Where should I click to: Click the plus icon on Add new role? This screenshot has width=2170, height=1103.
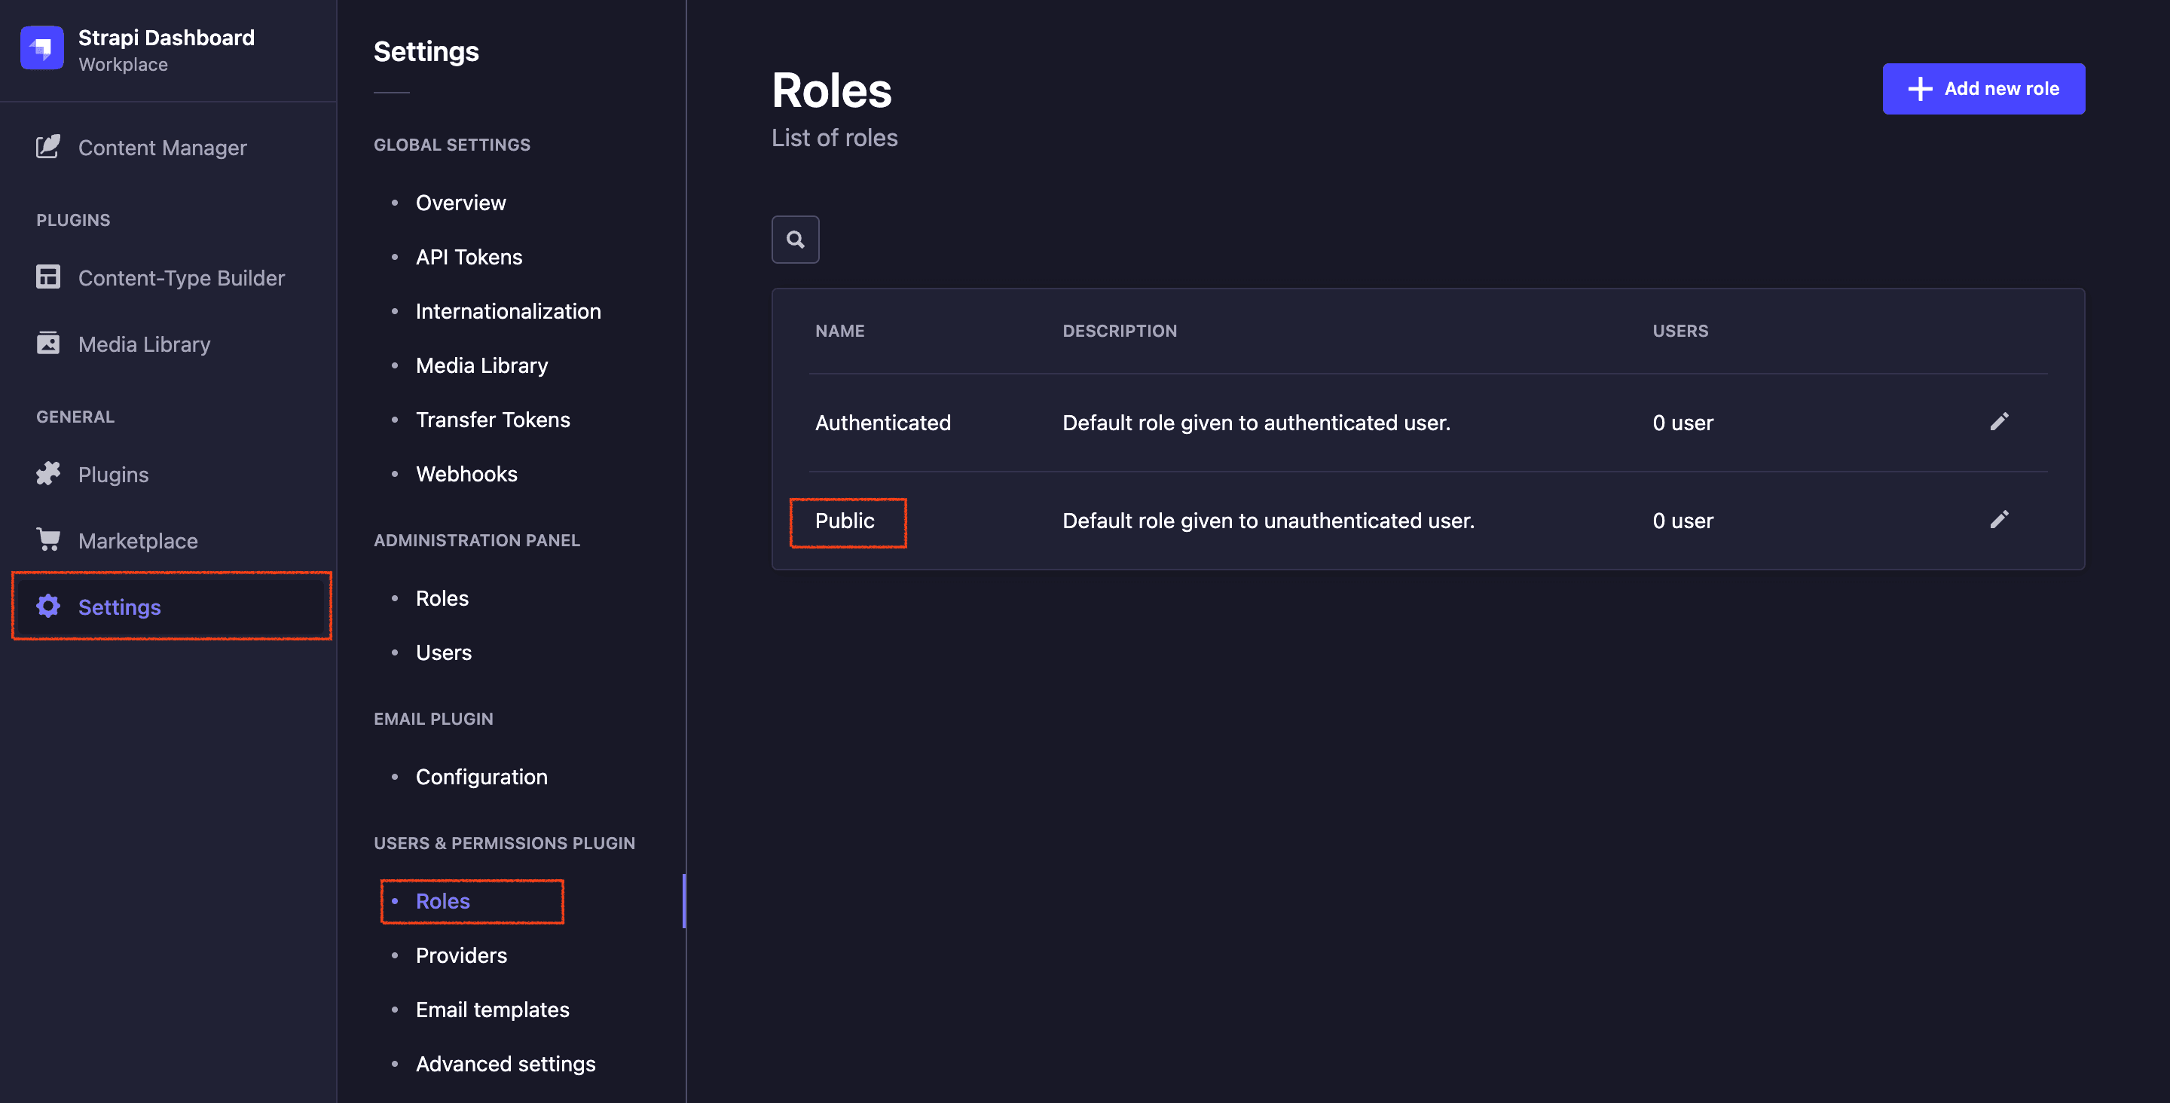click(1920, 88)
